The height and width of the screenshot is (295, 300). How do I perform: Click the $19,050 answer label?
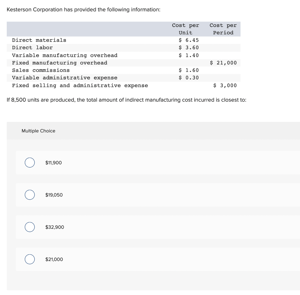(54, 195)
